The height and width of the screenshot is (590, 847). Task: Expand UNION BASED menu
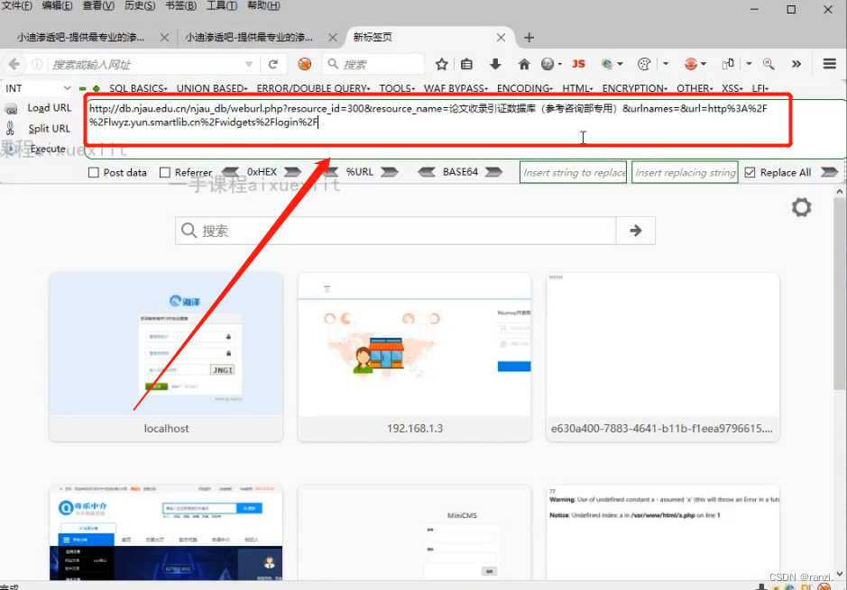click(212, 88)
